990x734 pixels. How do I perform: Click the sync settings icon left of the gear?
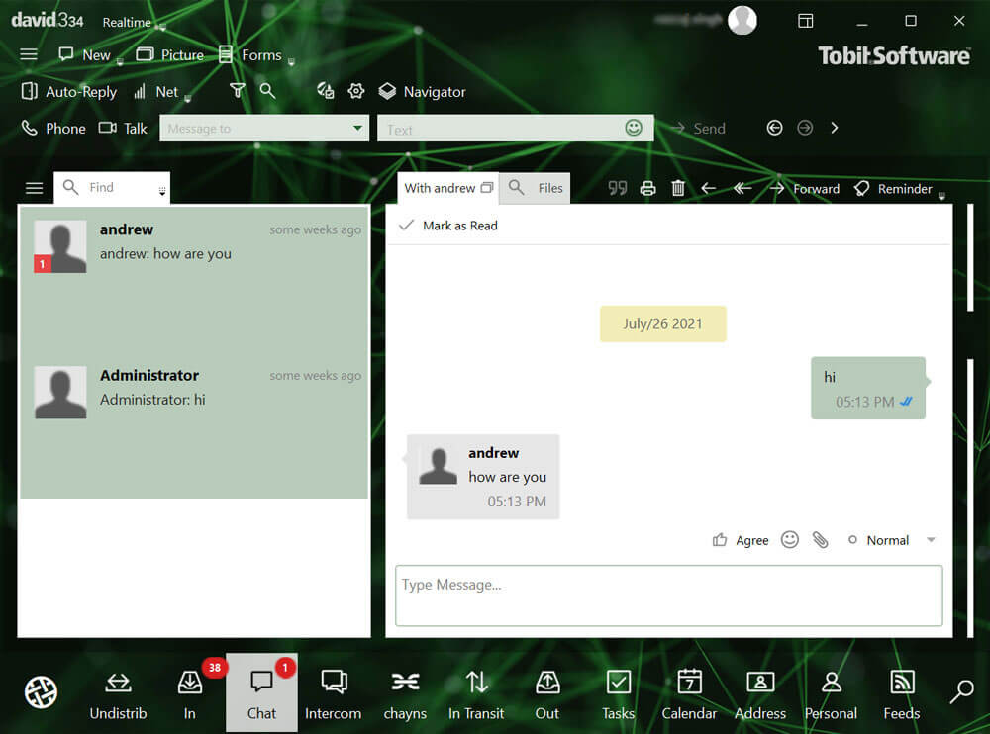point(325,91)
